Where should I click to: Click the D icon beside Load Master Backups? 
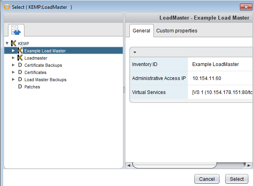point(20,80)
